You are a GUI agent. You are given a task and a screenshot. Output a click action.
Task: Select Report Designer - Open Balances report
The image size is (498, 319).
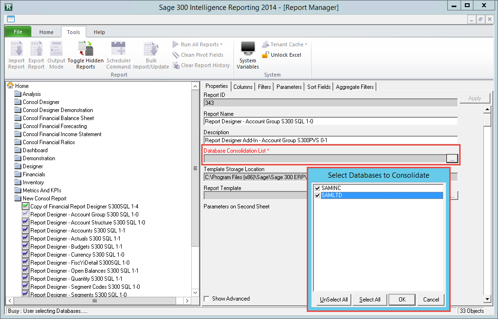click(x=80, y=271)
